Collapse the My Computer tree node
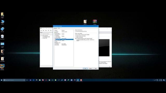Viewport: 166px width, 93px height. click(41, 36)
